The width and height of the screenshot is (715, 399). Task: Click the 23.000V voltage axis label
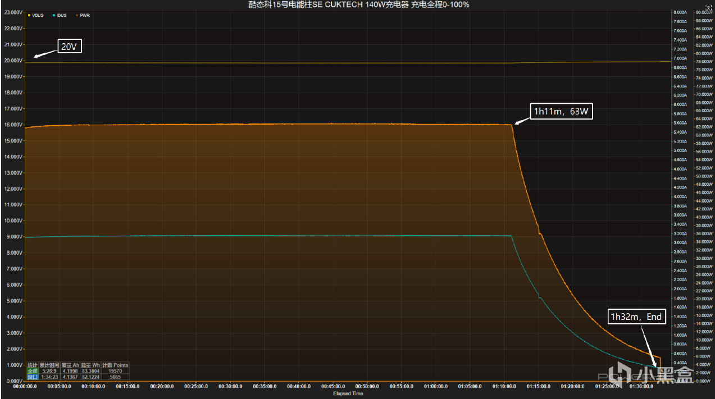12,12
